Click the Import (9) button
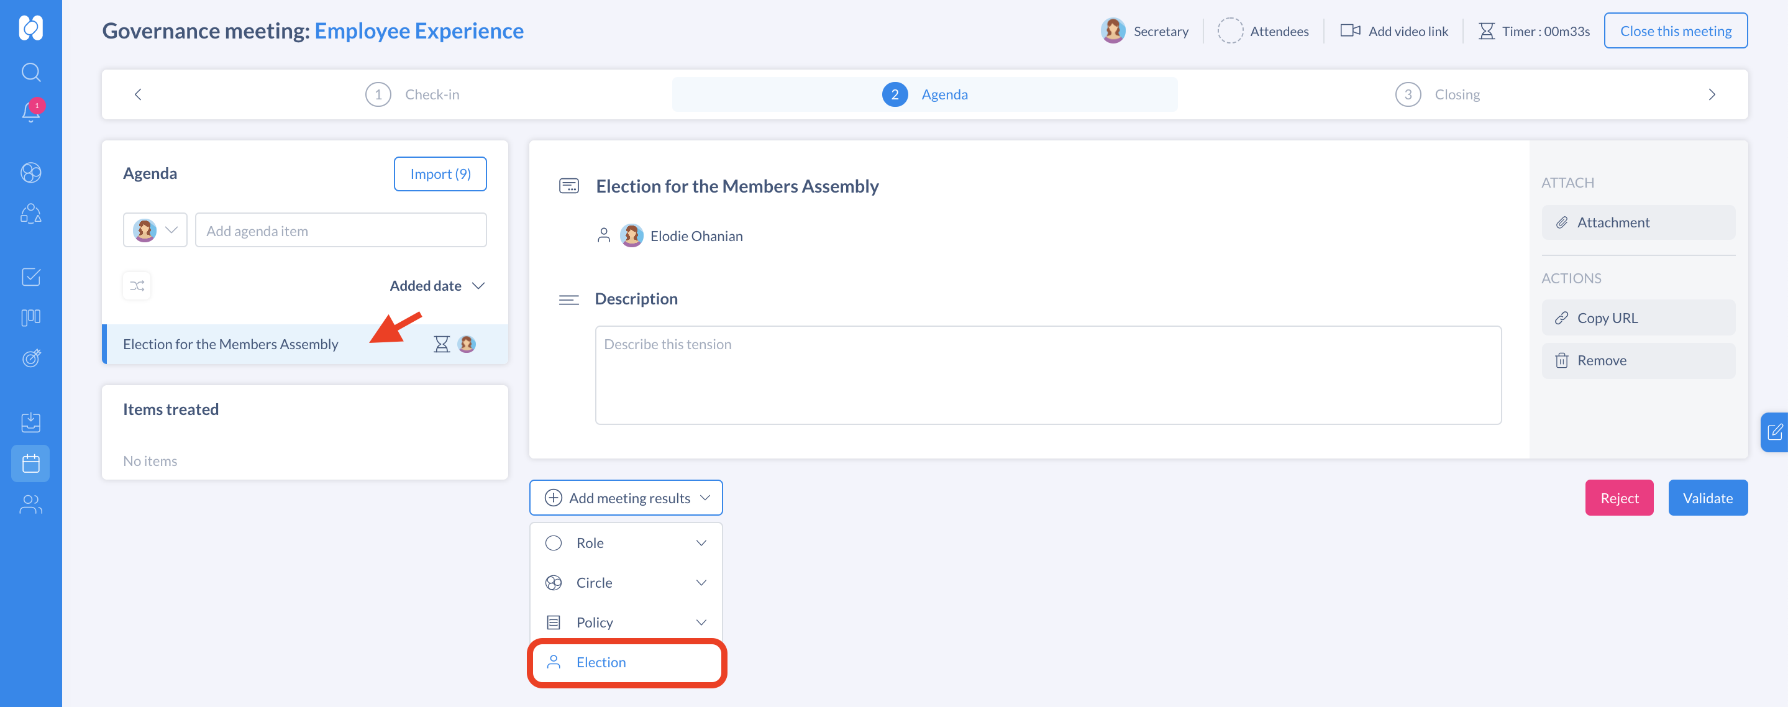 [x=440, y=173]
